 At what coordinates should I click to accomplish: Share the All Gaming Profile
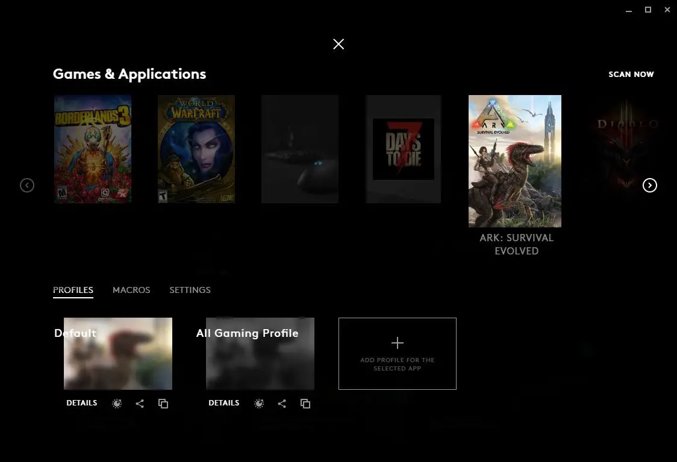tap(282, 403)
